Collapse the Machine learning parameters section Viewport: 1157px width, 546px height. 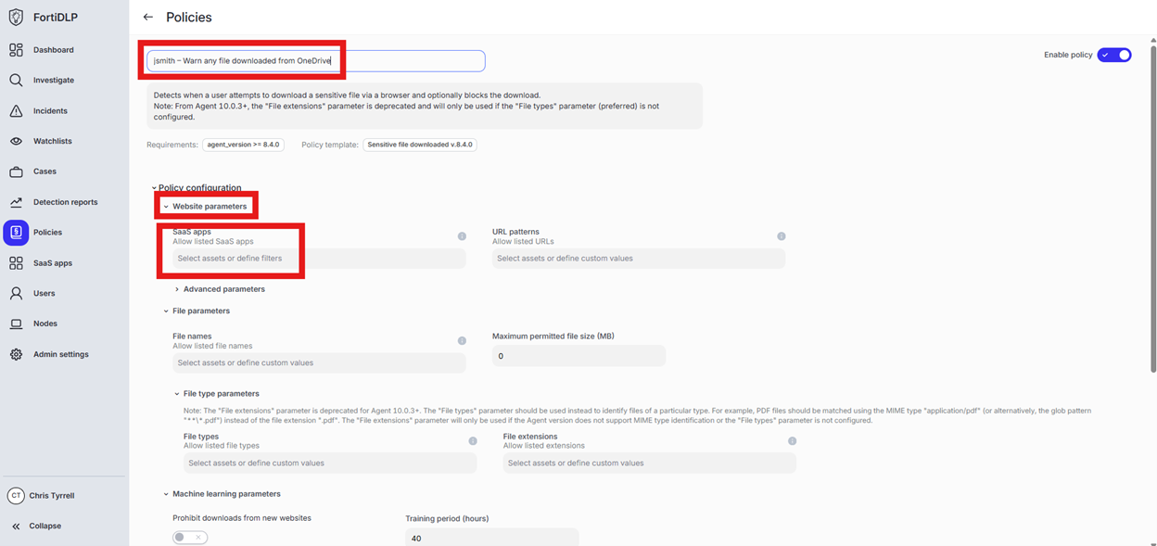[x=166, y=494]
